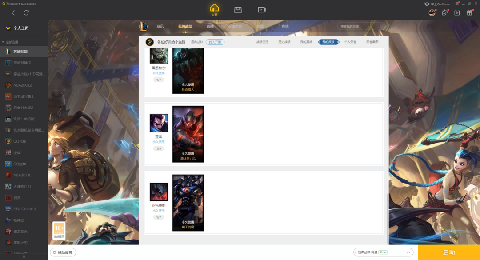Select 忍者村大战2 game entry
480x260 pixels.
click(x=24, y=108)
